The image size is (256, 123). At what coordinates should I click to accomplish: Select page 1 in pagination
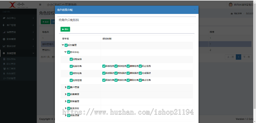(238, 57)
